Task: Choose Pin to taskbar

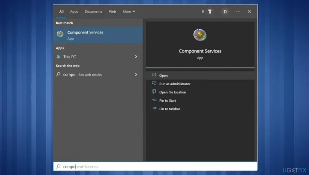Action: [x=200, y=109]
